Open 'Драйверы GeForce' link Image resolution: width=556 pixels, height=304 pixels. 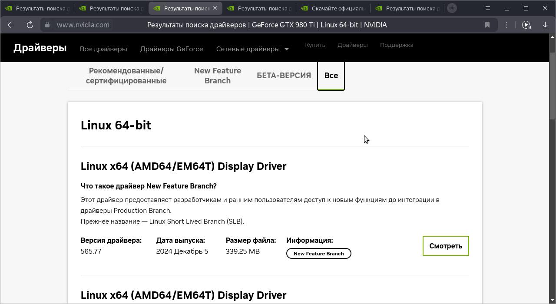click(172, 49)
